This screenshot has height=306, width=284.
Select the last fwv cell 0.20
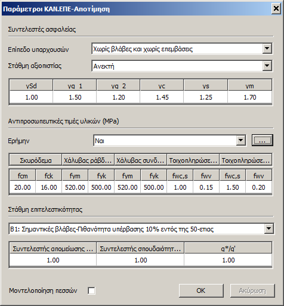click(x=258, y=187)
